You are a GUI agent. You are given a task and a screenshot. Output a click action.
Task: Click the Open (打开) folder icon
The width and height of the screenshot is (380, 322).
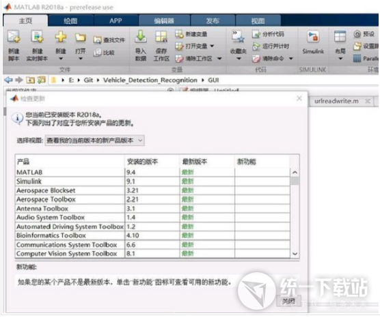pos(80,38)
